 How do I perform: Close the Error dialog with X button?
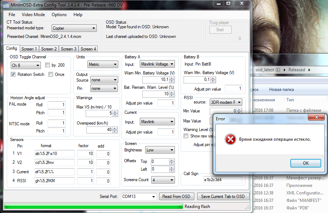(x=317, y=118)
